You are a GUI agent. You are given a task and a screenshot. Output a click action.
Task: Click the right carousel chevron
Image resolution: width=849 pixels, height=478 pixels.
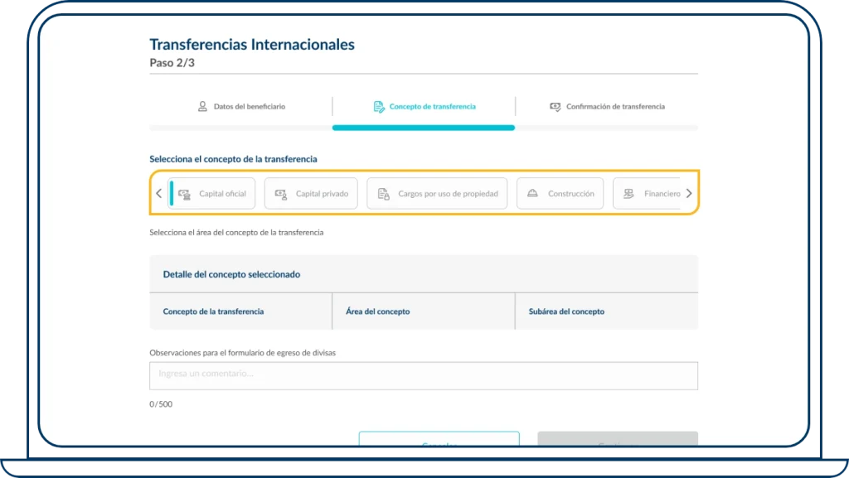click(x=688, y=193)
